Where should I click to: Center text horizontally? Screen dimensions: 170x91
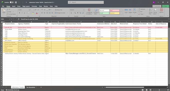[44, 13]
